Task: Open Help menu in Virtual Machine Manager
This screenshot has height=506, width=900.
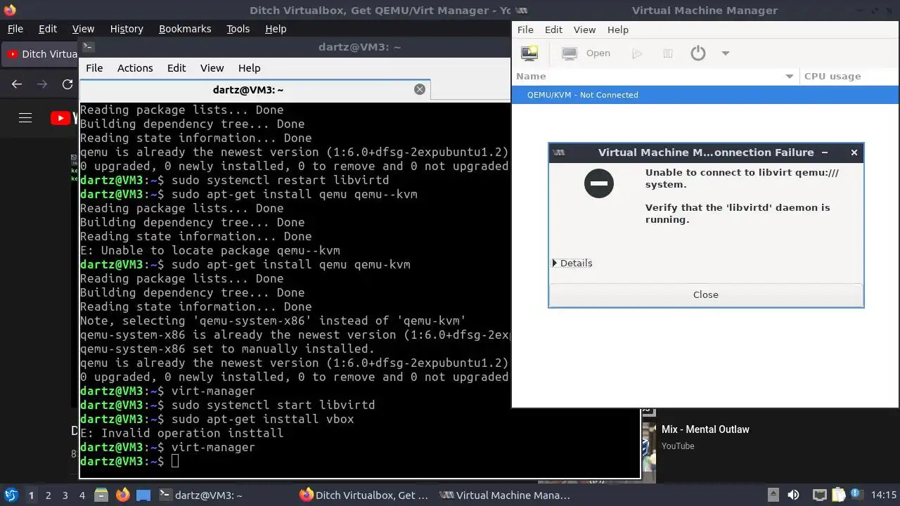Action: 617,30
